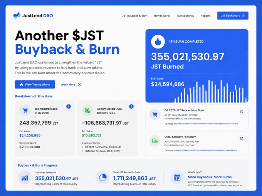Screen dimensions: 262x196
Task: Click the shopping cart icon in JST Repurchased card
Action: pos(25,110)
